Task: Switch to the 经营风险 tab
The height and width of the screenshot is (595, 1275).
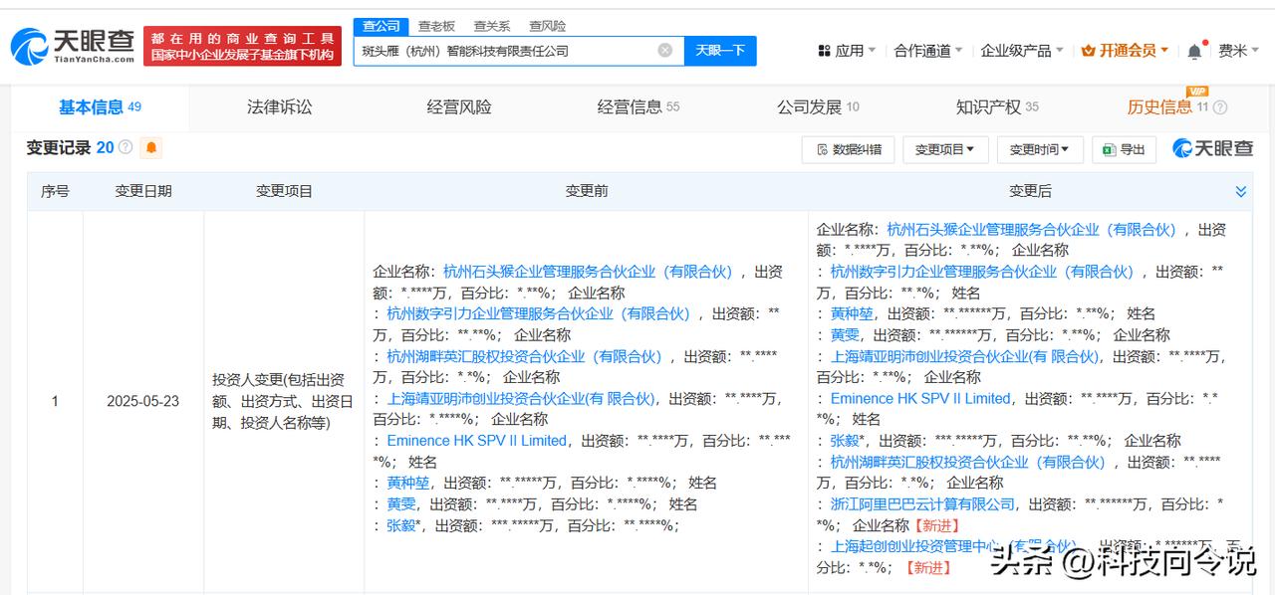Action: pyautogui.click(x=459, y=107)
